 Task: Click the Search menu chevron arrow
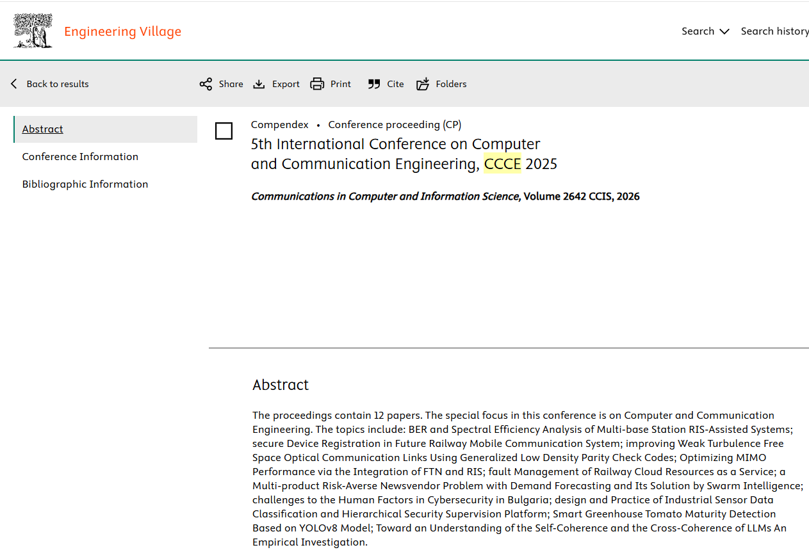(724, 31)
